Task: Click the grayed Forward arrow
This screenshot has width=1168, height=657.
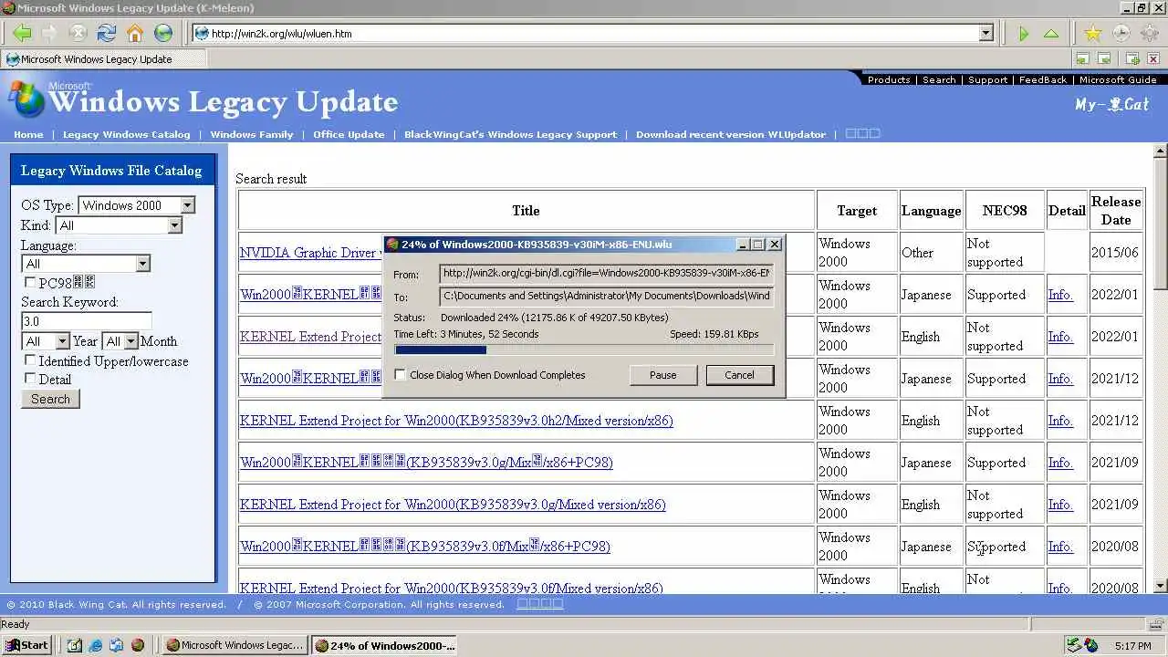Action: [x=49, y=34]
